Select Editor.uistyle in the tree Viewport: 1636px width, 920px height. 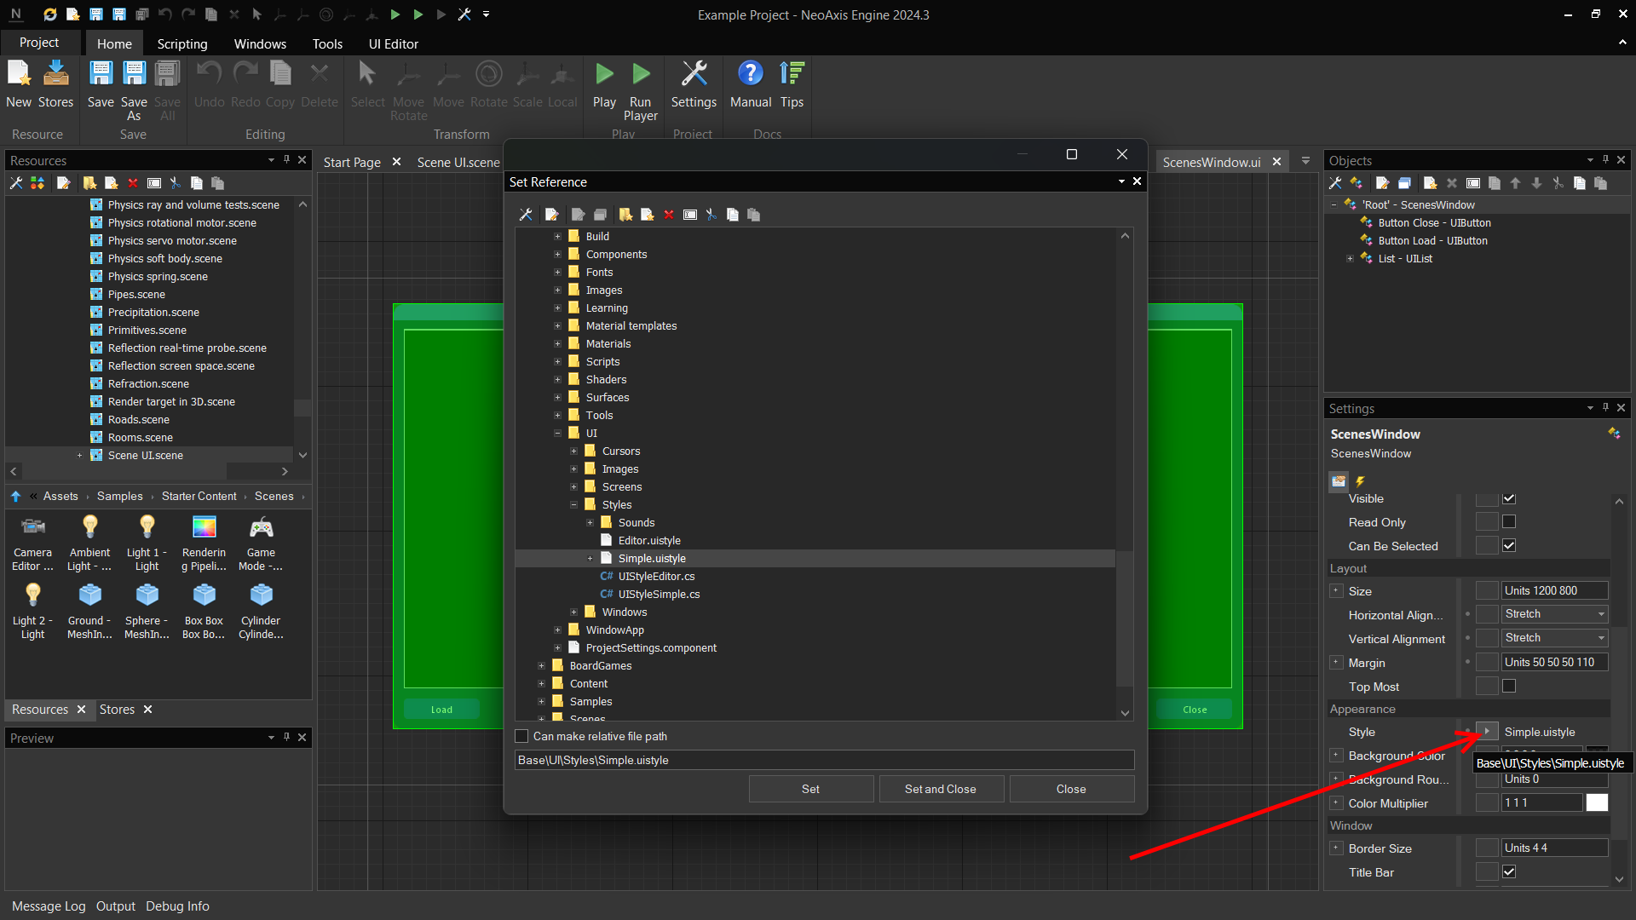(649, 540)
